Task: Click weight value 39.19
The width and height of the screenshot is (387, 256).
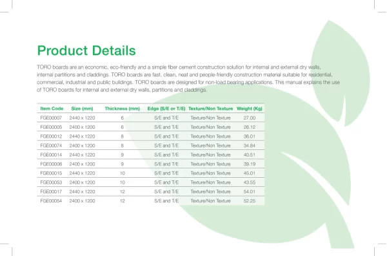Action: [249, 164]
